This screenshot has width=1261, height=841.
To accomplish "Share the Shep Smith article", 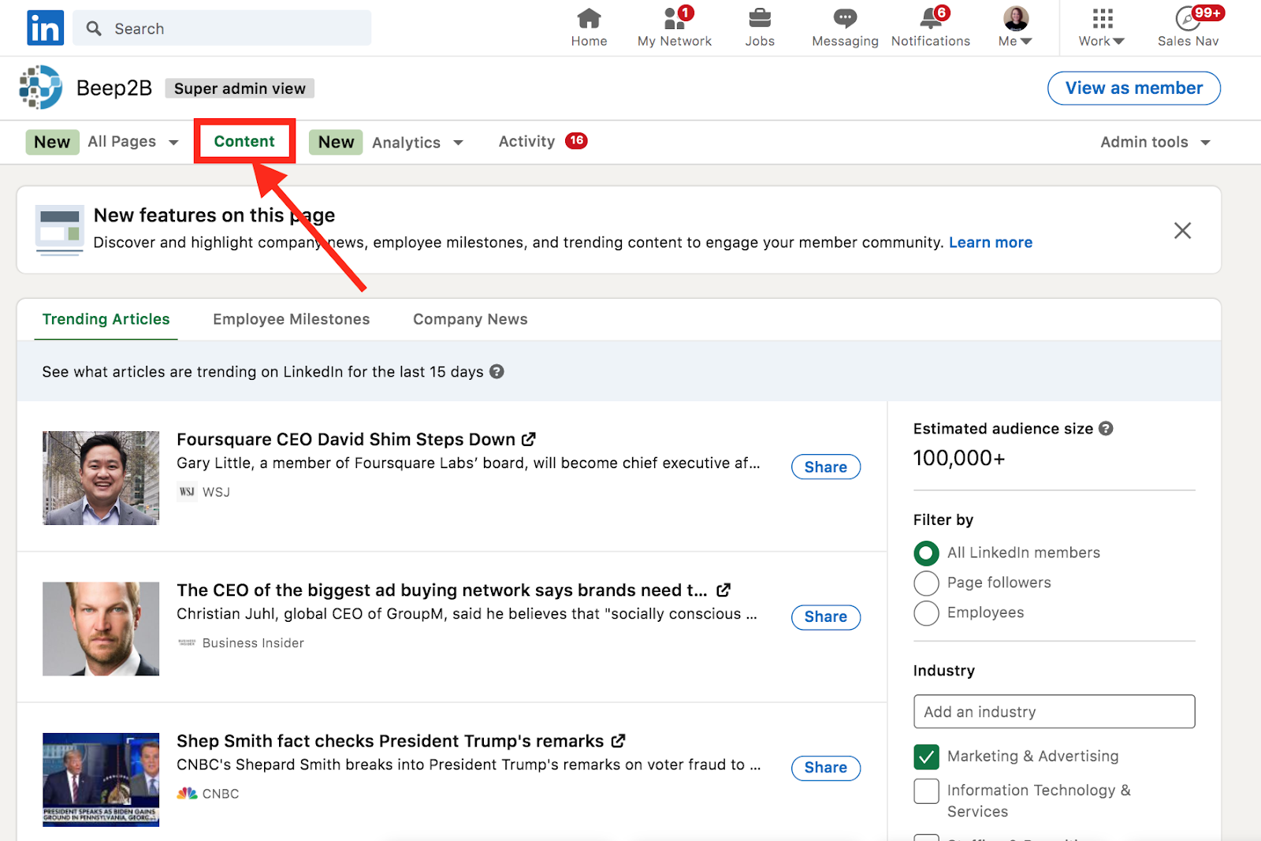I will pos(825,768).
